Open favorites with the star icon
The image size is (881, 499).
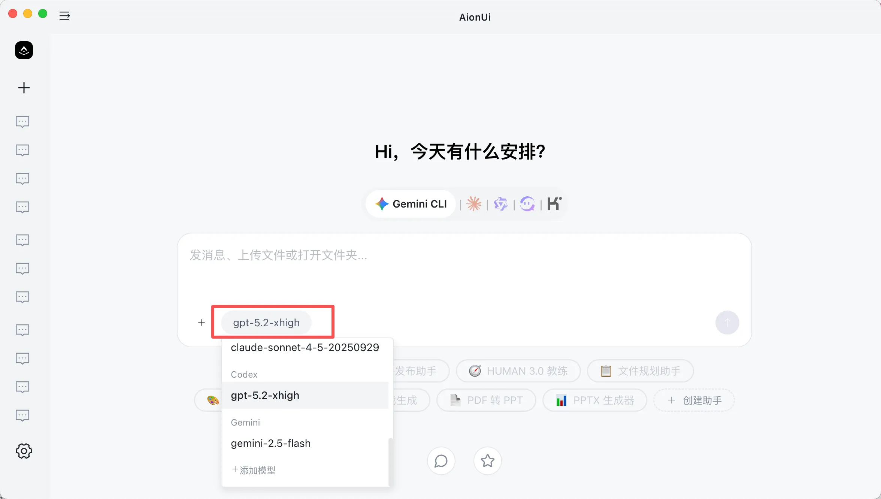click(x=487, y=461)
